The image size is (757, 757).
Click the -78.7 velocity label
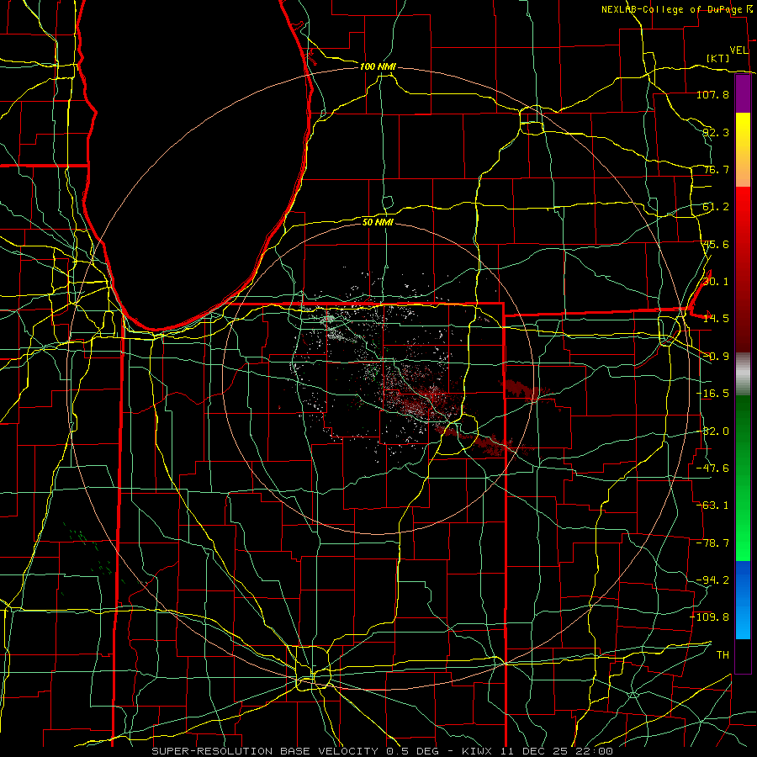point(712,543)
